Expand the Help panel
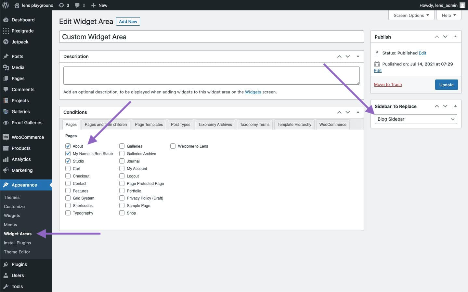 pos(449,15)
